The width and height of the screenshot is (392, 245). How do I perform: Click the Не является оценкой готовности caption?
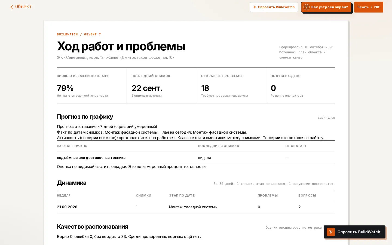[82, 96]
